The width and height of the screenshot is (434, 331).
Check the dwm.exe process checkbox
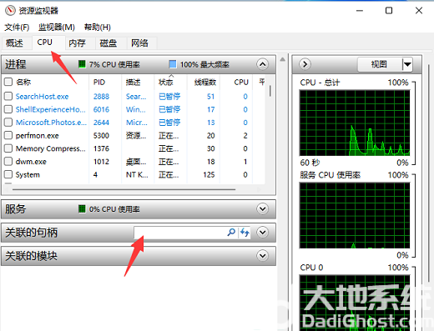[x=8, y=162]
